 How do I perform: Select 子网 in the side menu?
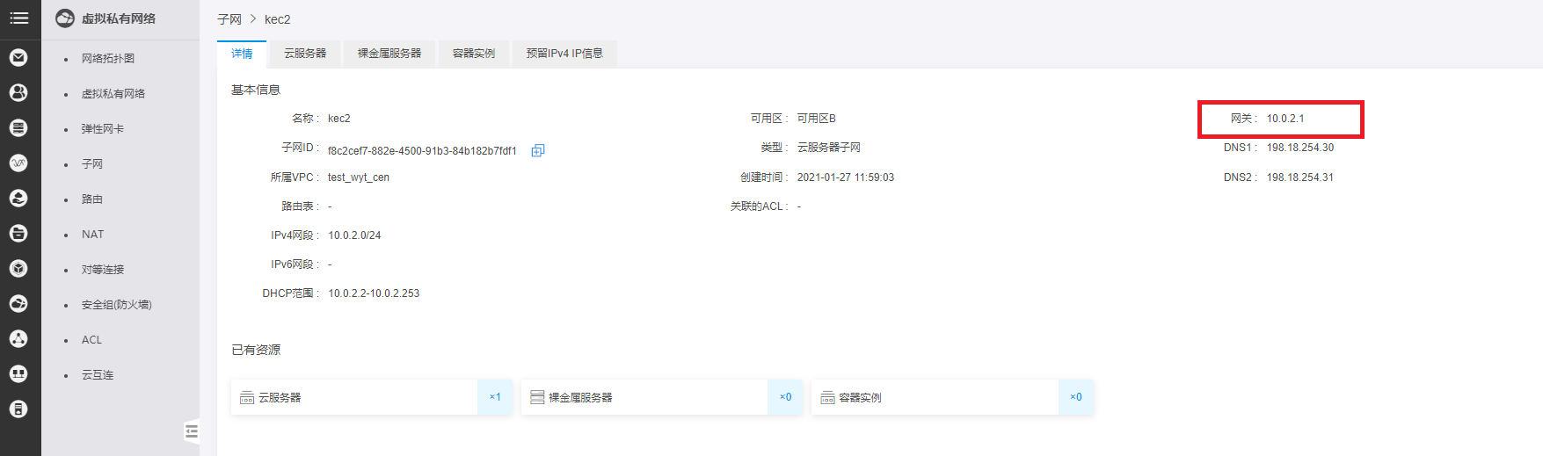pyautogui.click(x=92, y=164)
